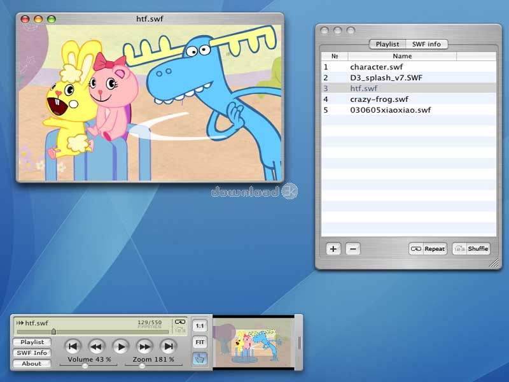Collapse the preview drawer using its handle
The image size is (509, 382).
point(299,343)
